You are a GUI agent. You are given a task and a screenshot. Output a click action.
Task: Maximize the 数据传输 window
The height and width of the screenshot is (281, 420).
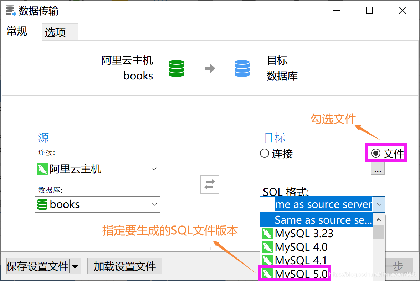[369, 10]
